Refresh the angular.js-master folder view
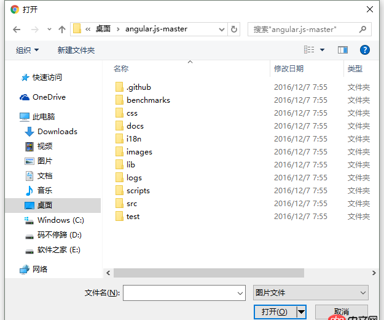The width and height of the screenshot is (384, 320). (234, 30)
